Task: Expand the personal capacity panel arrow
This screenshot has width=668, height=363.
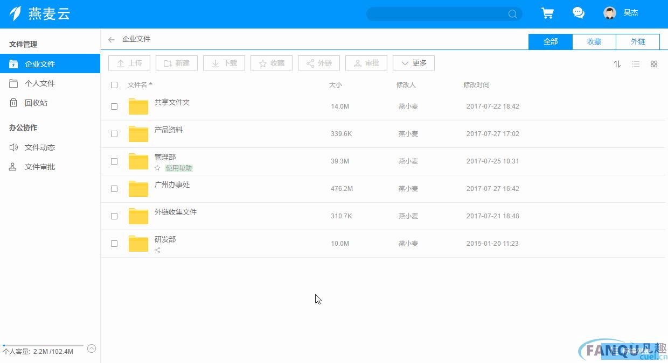Action: pos(92,348)
